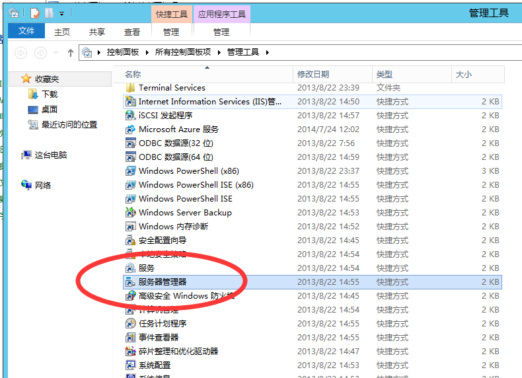This screenshot has height=378, width=522.
Task: Click the ODBC 数据源(64 位) icon
Action: 130,157
